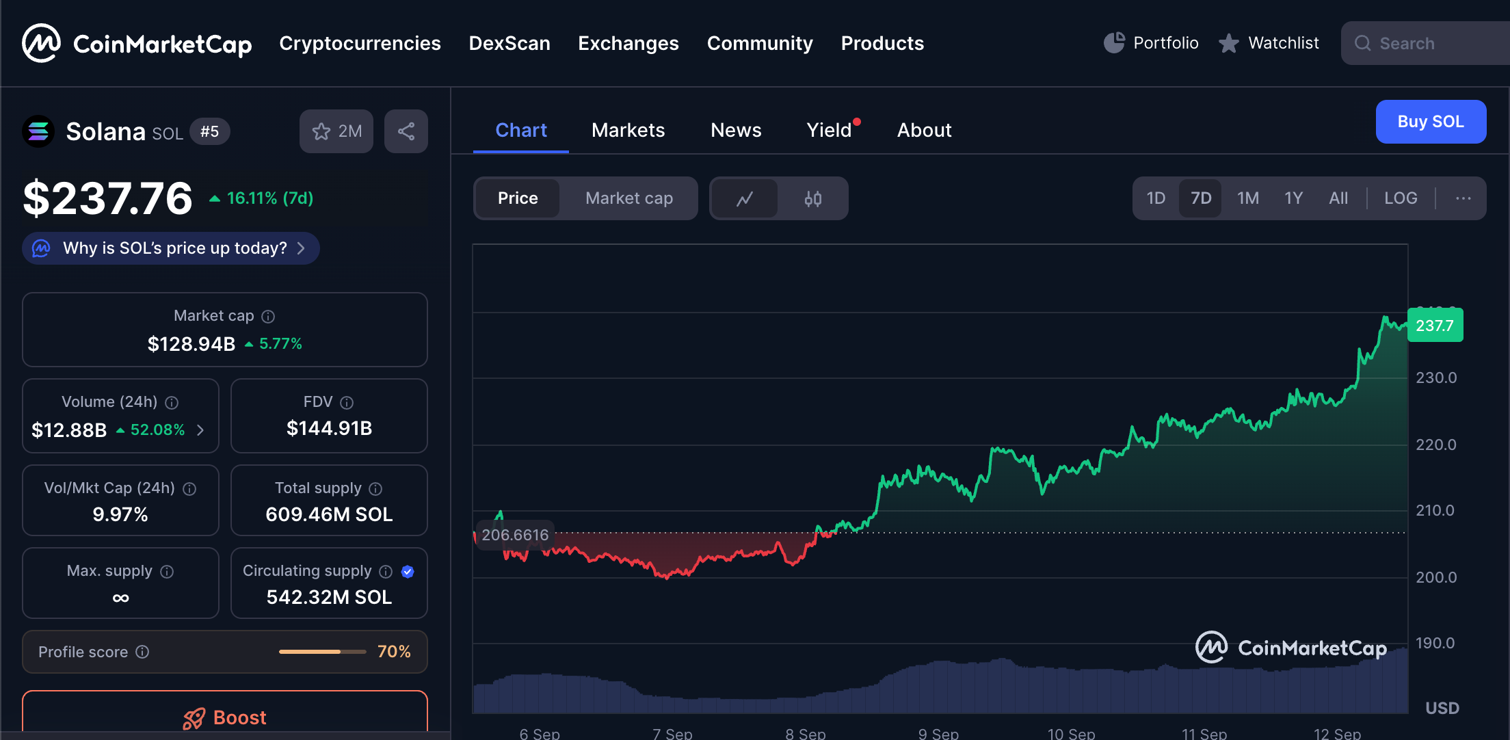Open the Portfolio pie chart icon

[x=1114, y=43]
